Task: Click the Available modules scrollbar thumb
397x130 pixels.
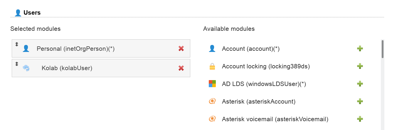Action: [x=382, y=49]
